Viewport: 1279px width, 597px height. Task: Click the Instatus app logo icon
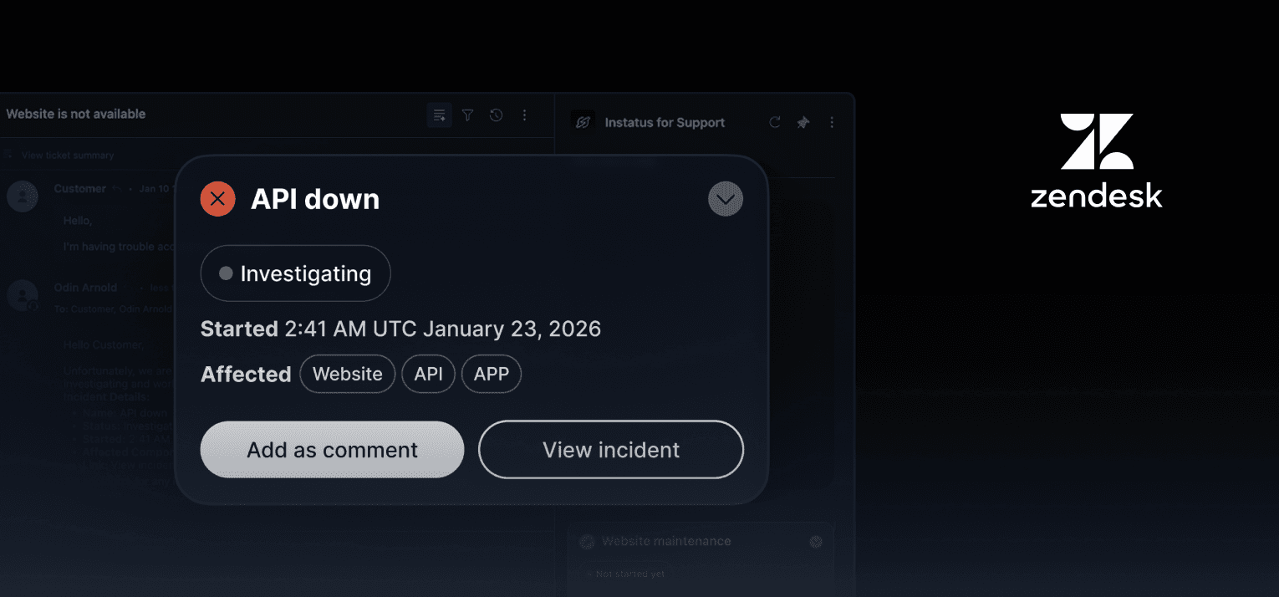coord(583,122)
